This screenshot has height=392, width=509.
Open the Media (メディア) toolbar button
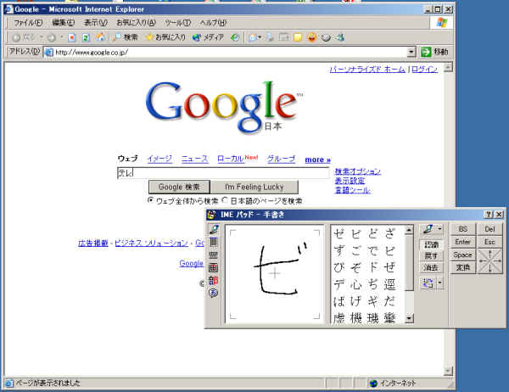pos(208,37)
